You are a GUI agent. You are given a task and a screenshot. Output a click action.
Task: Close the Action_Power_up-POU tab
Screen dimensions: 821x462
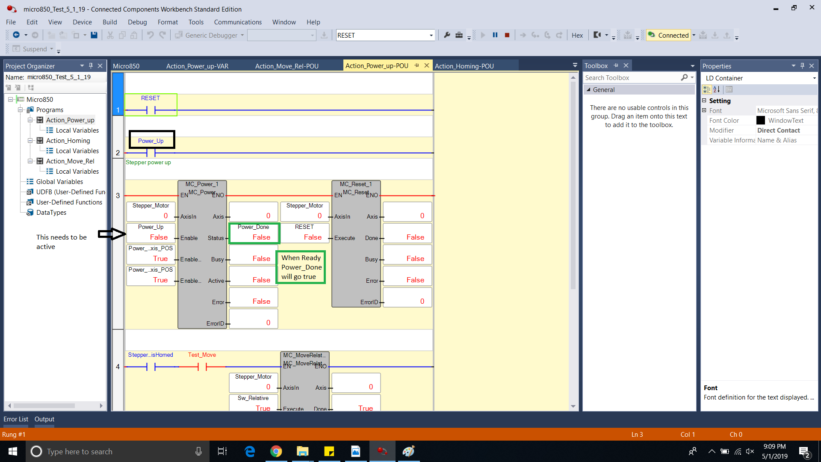click(x=426, y=65)
